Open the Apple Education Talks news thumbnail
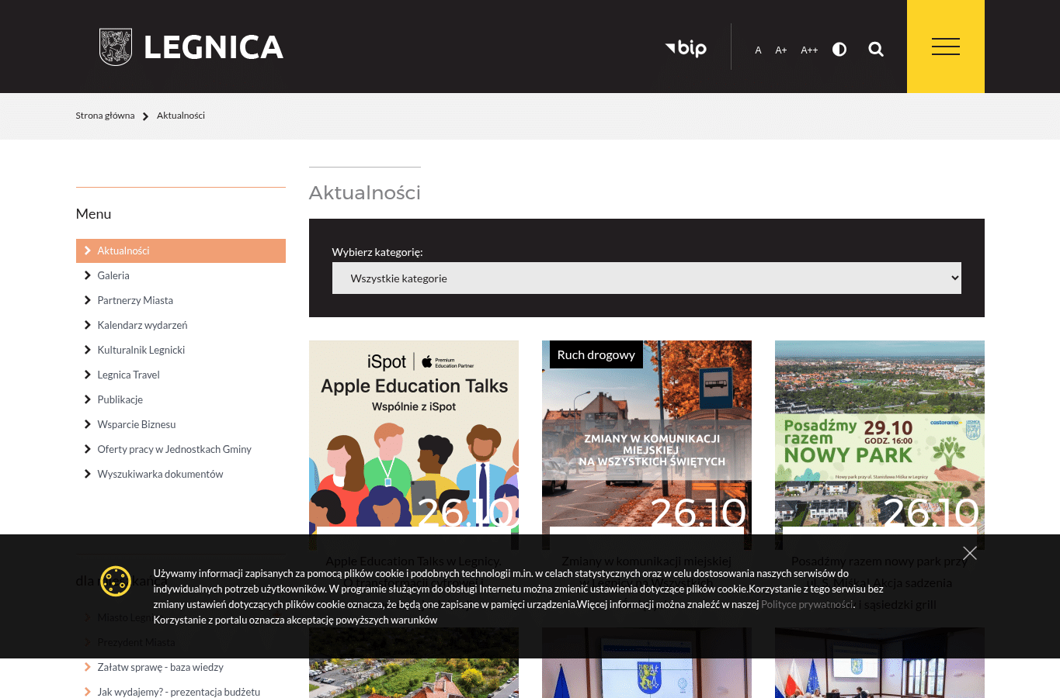Viewport: 1060px width, 698px height. coord(414,445)
